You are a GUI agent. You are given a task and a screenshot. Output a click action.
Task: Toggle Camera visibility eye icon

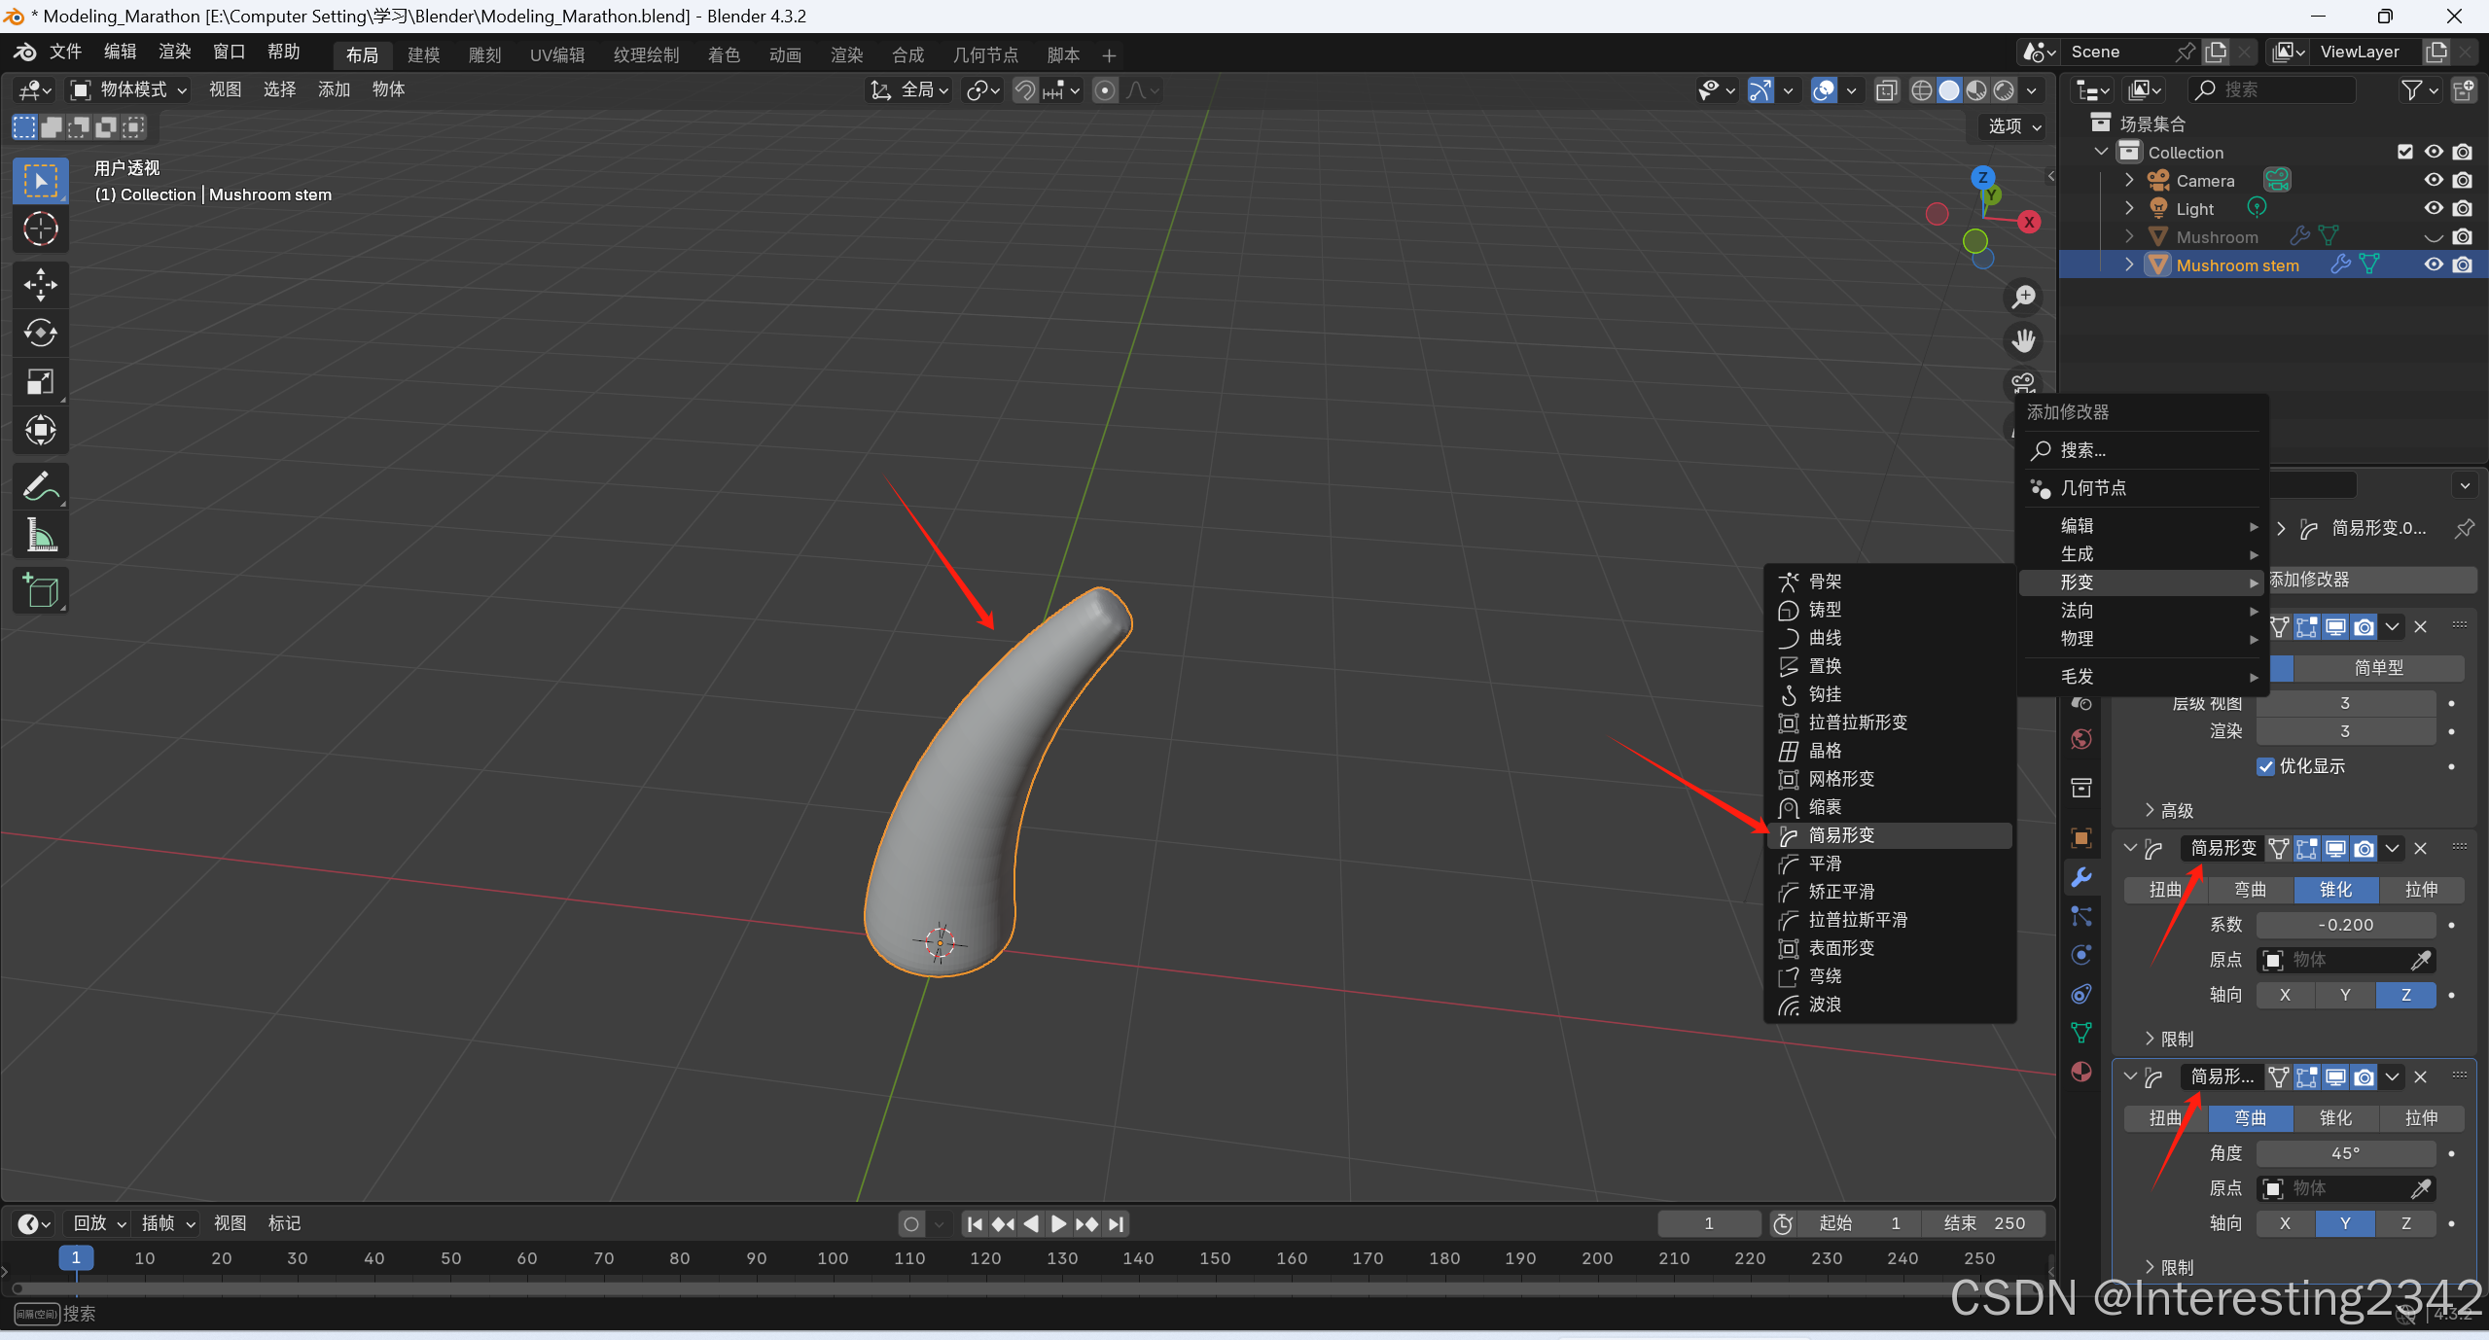coord(2433,180)
